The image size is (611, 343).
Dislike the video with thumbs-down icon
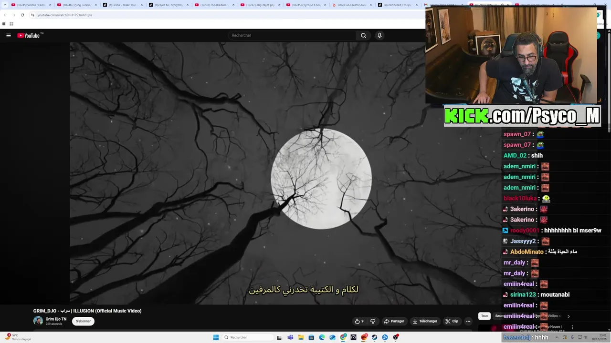(373, 321)
